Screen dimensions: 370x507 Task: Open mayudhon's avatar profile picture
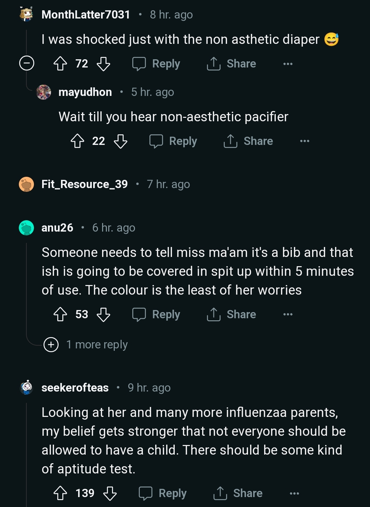(44, 92)
